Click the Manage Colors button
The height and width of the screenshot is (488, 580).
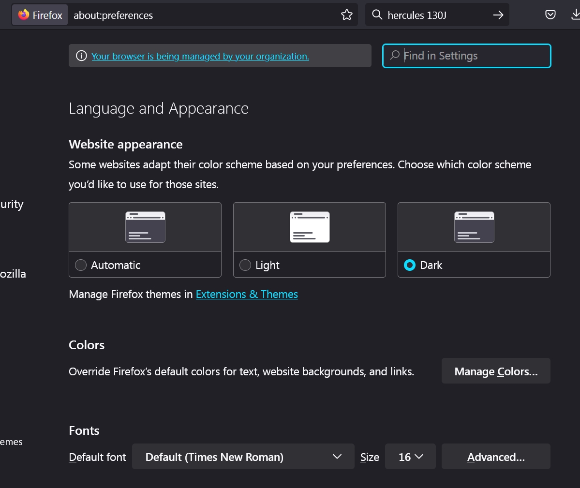point(496,371)
